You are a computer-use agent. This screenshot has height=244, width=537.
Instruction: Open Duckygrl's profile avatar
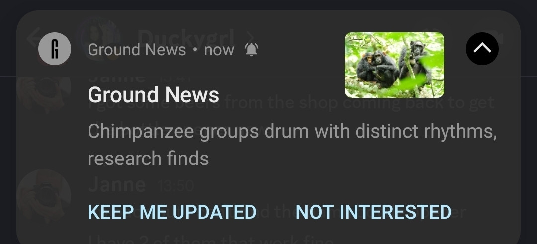coord(99,38)
